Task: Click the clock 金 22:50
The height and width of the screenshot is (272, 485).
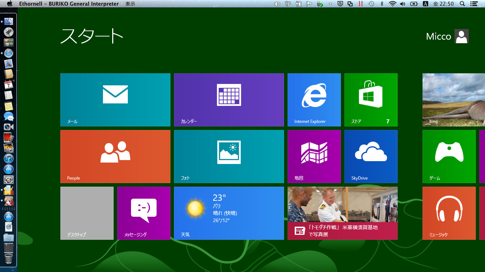Action: click(x=443, y=4)
